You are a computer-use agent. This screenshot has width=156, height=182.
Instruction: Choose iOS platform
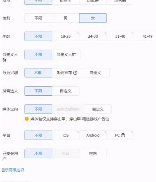click(66, 135)
